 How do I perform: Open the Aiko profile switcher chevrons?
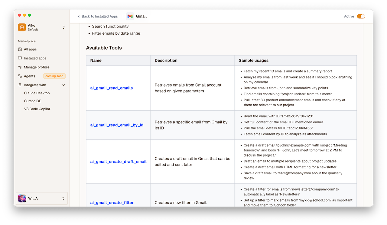coord(63,27)
